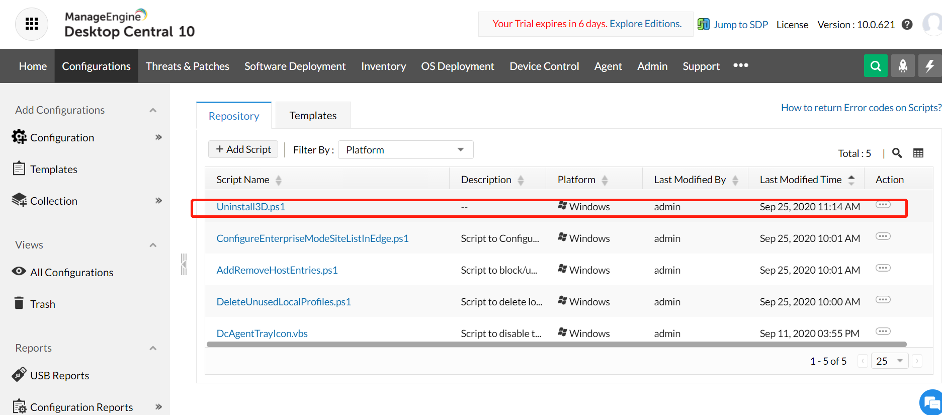Open Threats & Patches menu
The width and height of the screenshot is (942, 415).
coord(188,66)
